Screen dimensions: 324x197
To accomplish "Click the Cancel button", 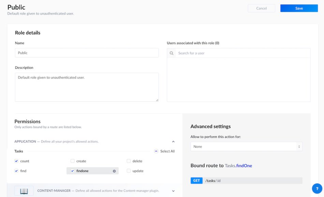I will coord(261,9).
